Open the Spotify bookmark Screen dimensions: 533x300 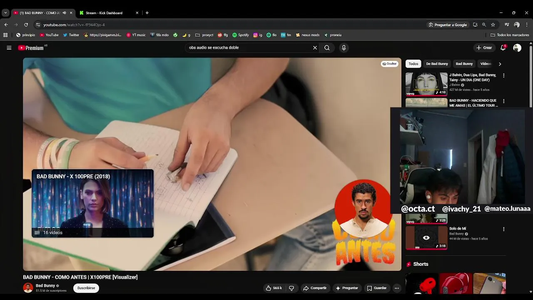241,35
